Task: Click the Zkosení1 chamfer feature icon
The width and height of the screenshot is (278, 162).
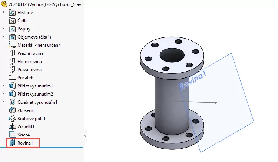Action: point(12,110)
